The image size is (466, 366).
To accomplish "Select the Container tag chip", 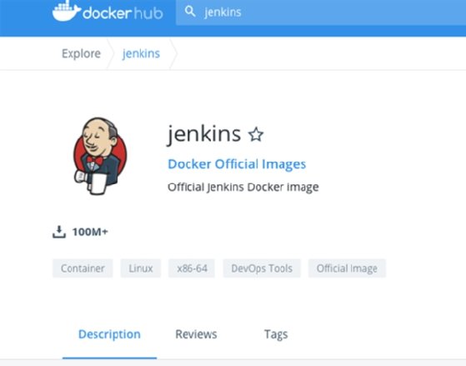I will pos(83,268).
